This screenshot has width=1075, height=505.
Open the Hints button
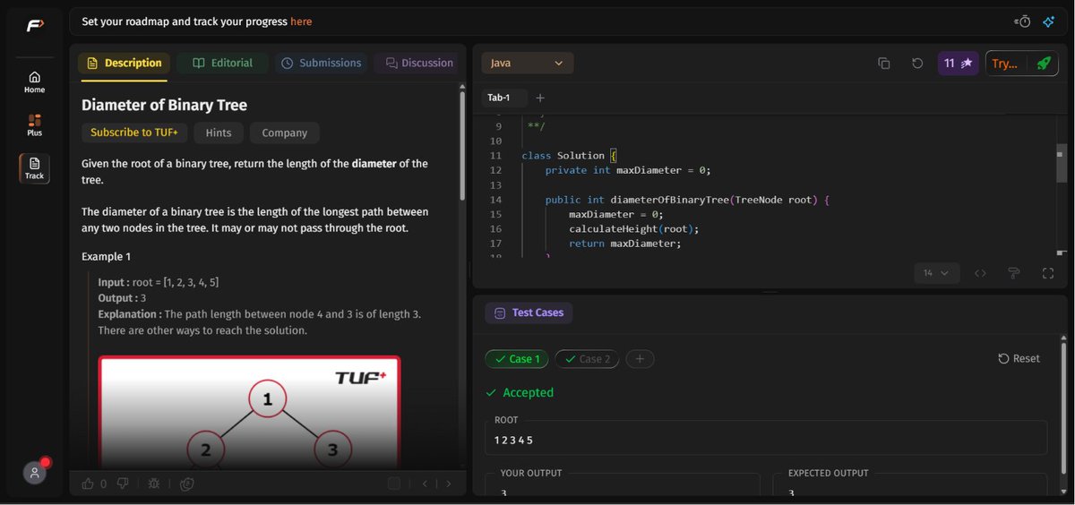219,133
